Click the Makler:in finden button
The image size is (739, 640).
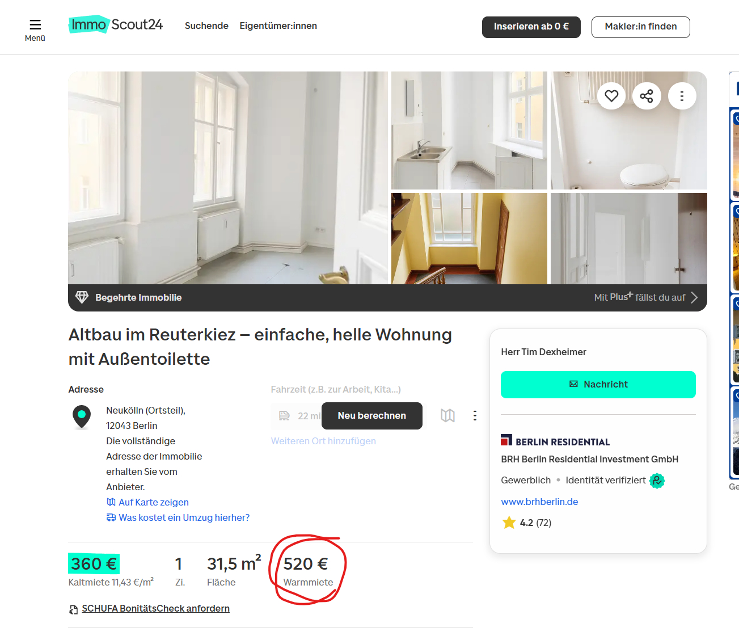click(640, 27)
